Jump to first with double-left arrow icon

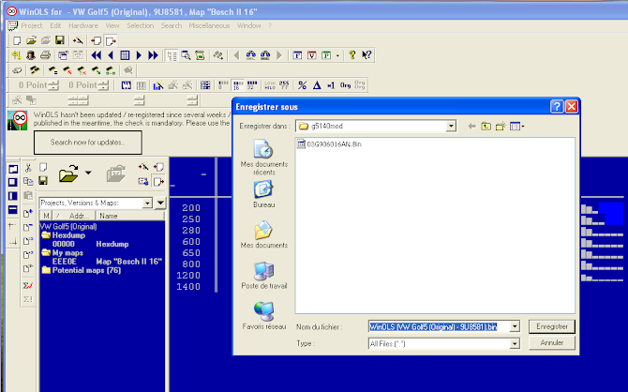click(97, 55)
